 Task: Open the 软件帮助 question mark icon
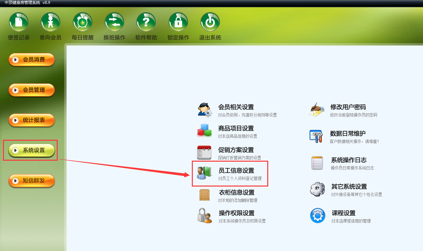[146, 22]
